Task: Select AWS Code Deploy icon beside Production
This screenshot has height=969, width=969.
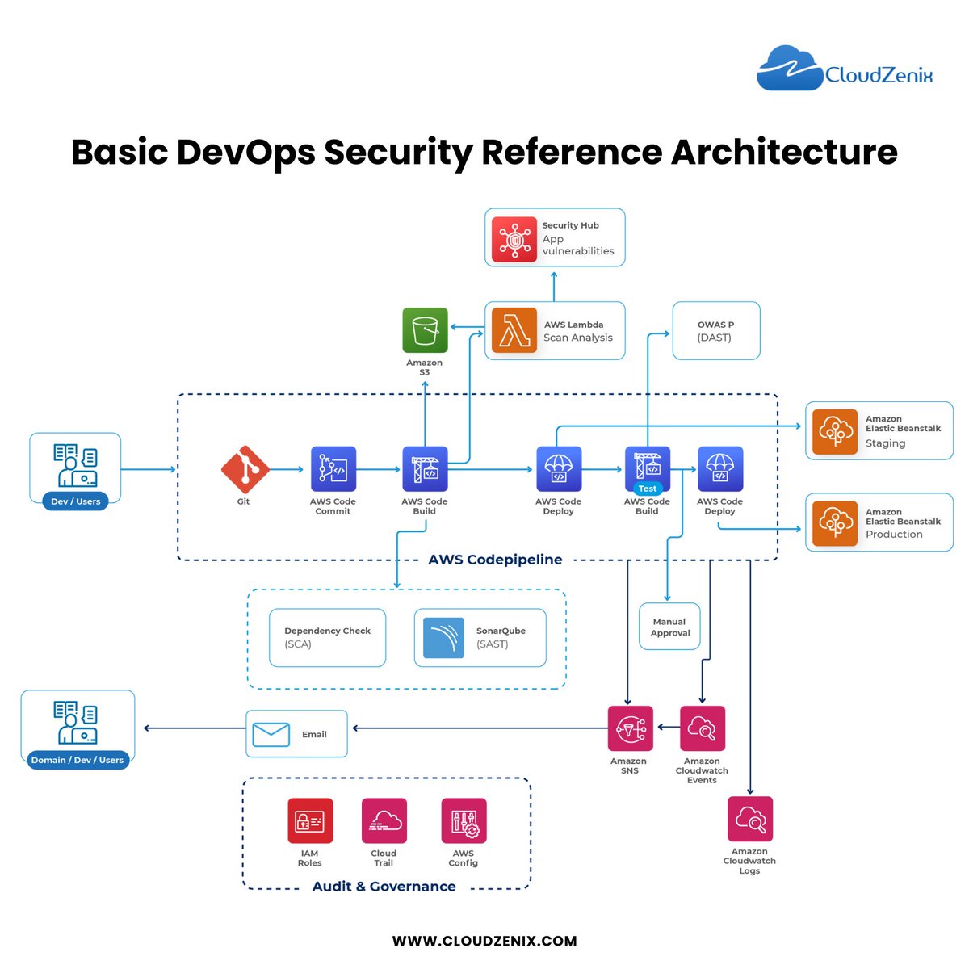Action: [720, 469]
